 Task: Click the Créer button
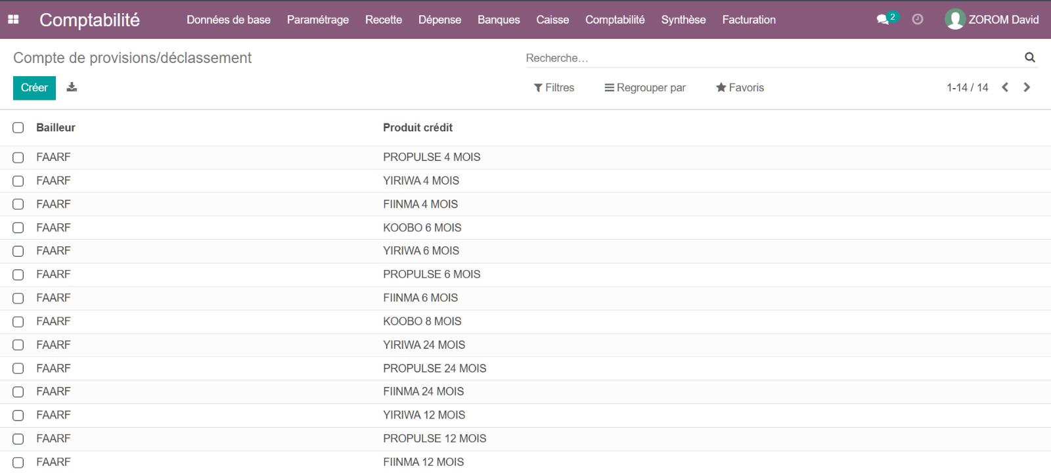pos(34,87)
